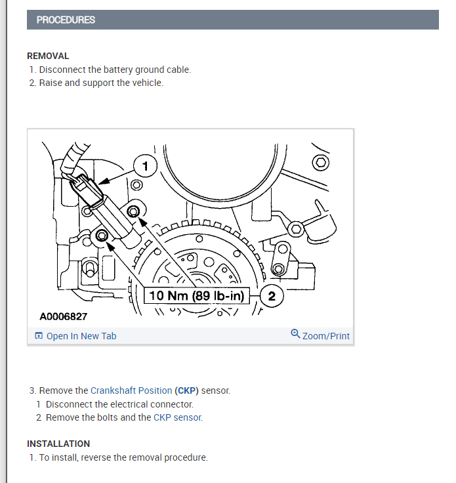456x483 pixels.
Task: Click the 10 Nm (89 lb-in) torque label
Action: [x=197, y=296]
